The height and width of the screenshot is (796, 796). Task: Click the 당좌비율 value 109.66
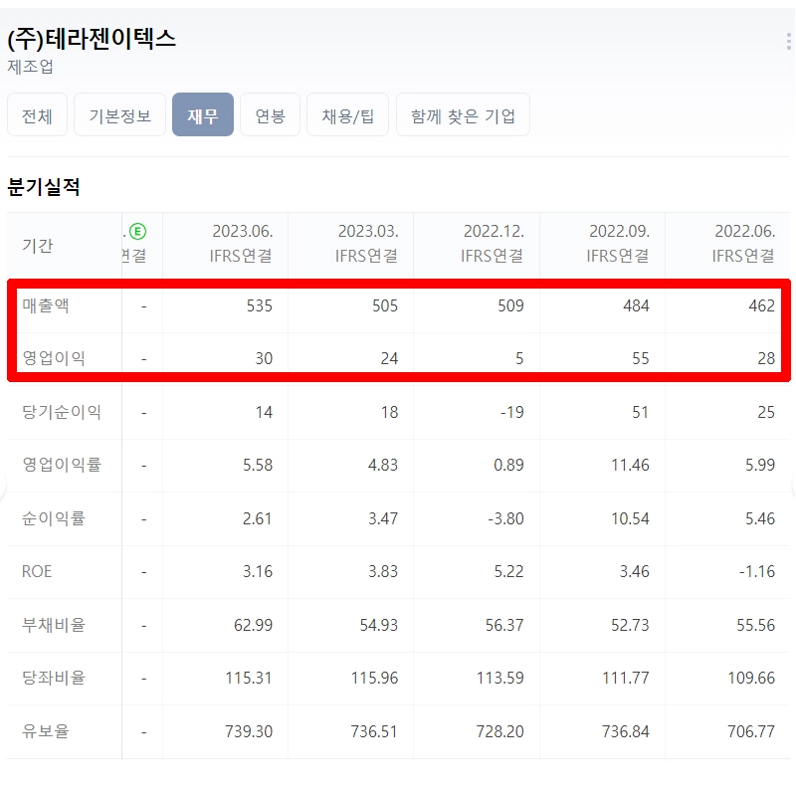[x=752, y=678]
